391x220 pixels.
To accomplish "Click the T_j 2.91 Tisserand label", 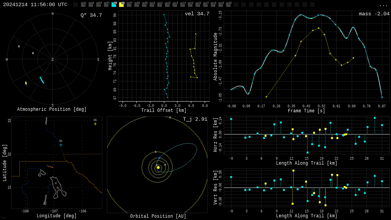I will click(x=195, y=120).
